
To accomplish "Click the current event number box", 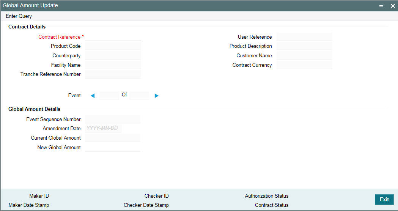I will [109, 96].
